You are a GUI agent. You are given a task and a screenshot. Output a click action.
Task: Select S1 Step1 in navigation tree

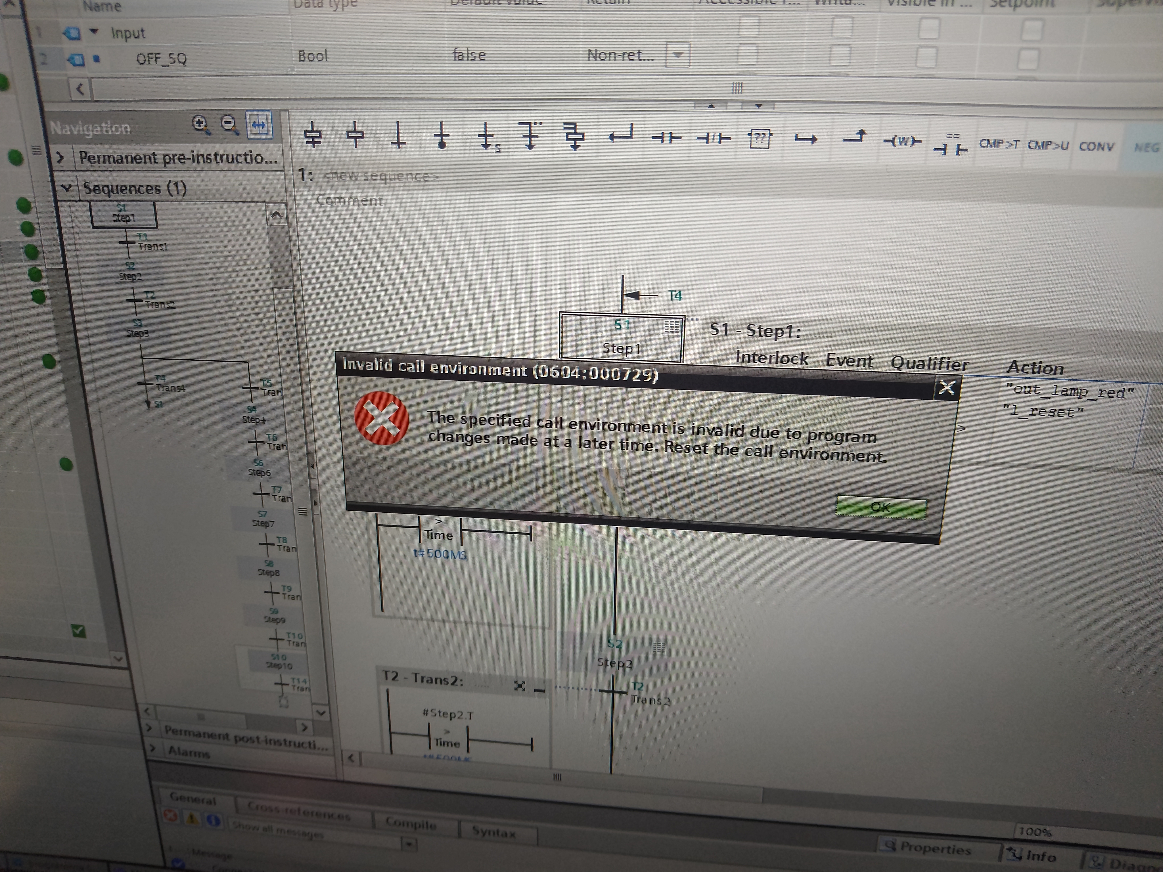(124, 215)
